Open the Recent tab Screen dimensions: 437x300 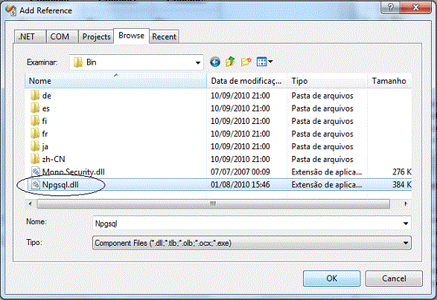[x=164, y=36]
